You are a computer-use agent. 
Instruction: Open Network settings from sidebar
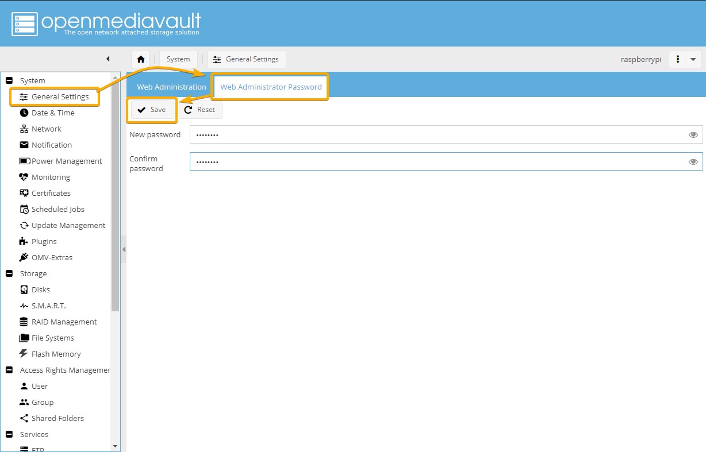[x=46, y=129]
